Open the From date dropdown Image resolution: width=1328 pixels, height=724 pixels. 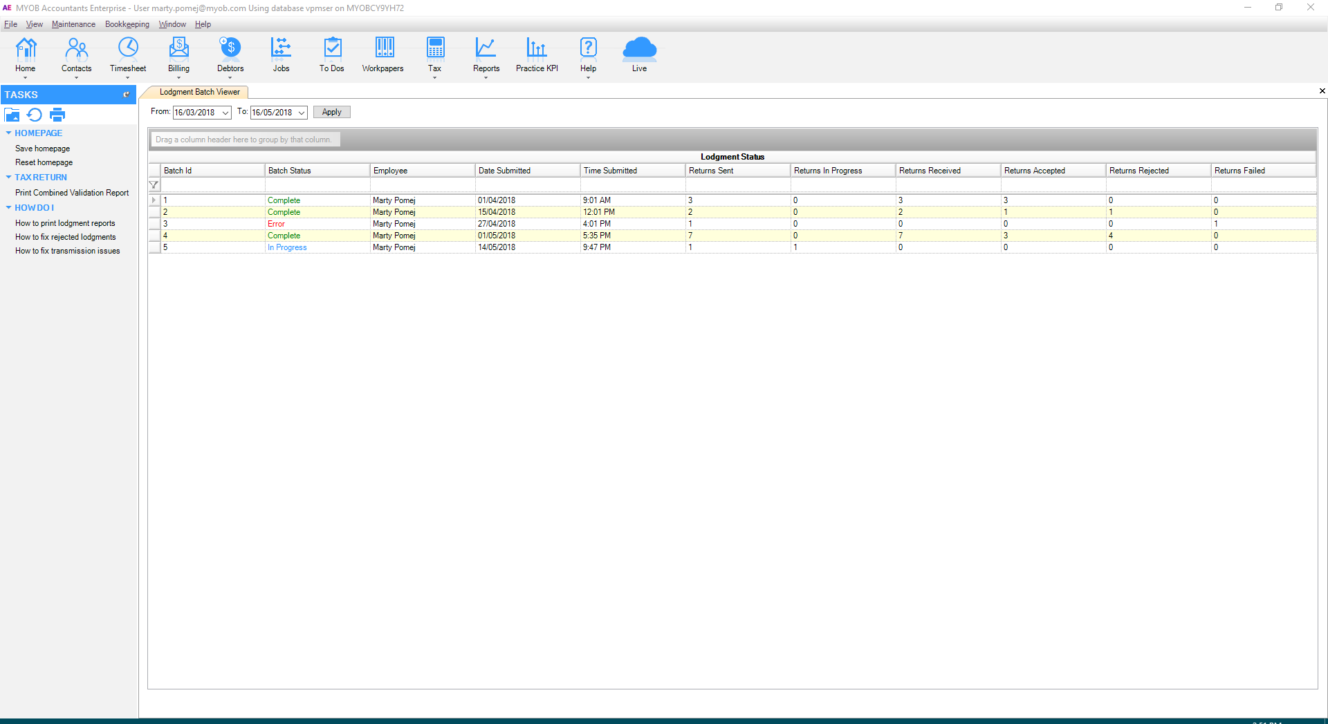pos(225,112)
